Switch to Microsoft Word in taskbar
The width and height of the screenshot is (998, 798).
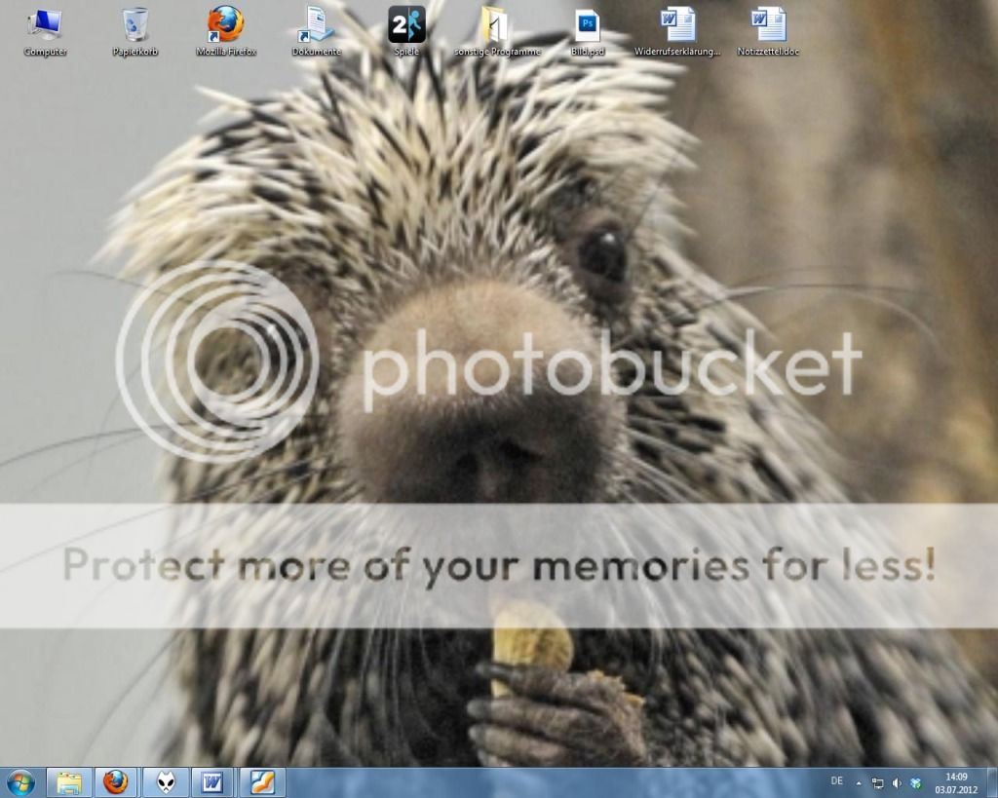211,782
